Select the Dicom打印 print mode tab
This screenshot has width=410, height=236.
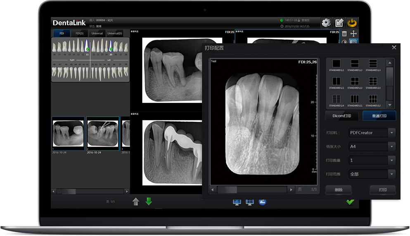tap(342, 116)
